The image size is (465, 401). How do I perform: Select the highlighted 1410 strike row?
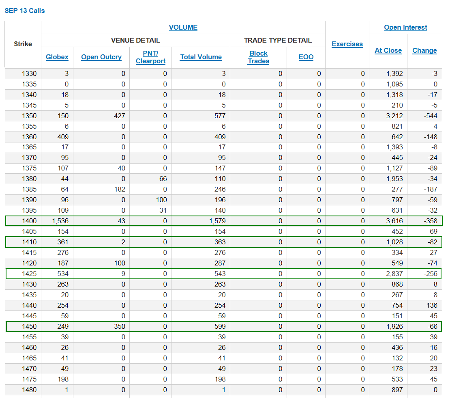tap(224, 242)
